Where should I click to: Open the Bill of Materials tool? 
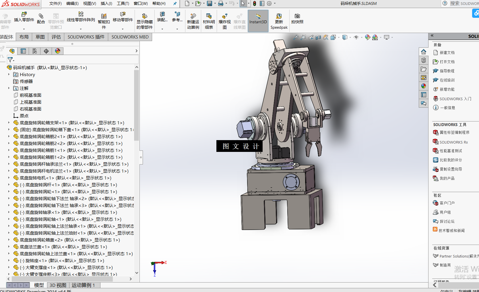209,16
